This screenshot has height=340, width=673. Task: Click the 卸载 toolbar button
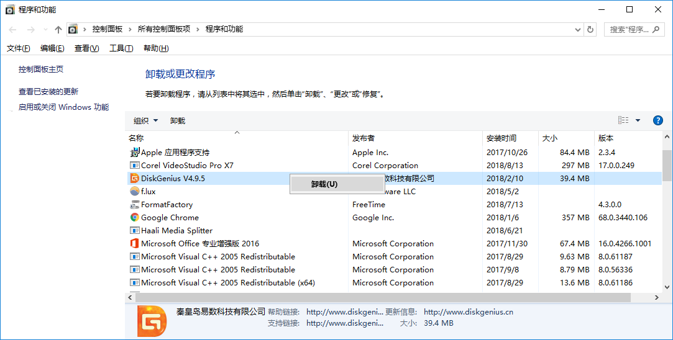click(178, 121)
